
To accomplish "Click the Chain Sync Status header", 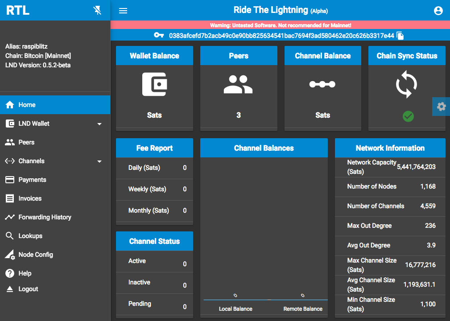I will [407, 56].
